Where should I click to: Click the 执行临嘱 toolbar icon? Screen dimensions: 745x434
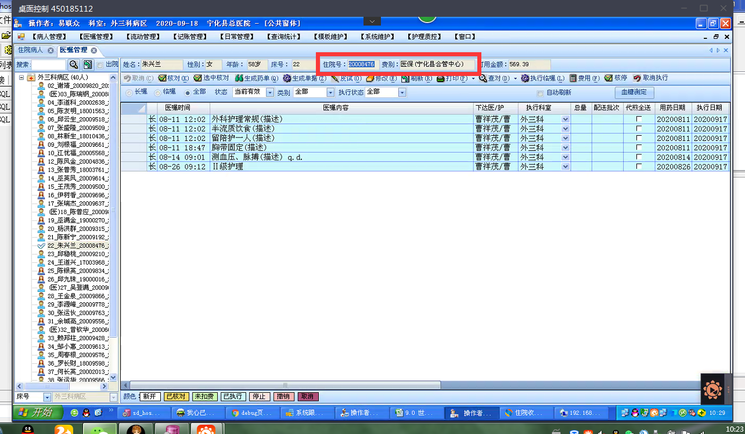pyautogui.click(x=525, y=78)
